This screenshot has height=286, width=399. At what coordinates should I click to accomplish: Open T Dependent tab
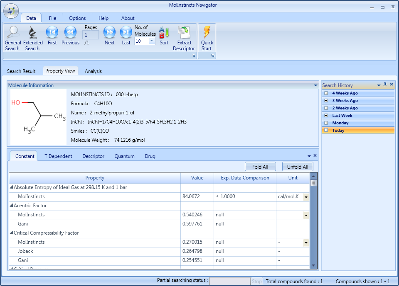[x=58, y=156]
